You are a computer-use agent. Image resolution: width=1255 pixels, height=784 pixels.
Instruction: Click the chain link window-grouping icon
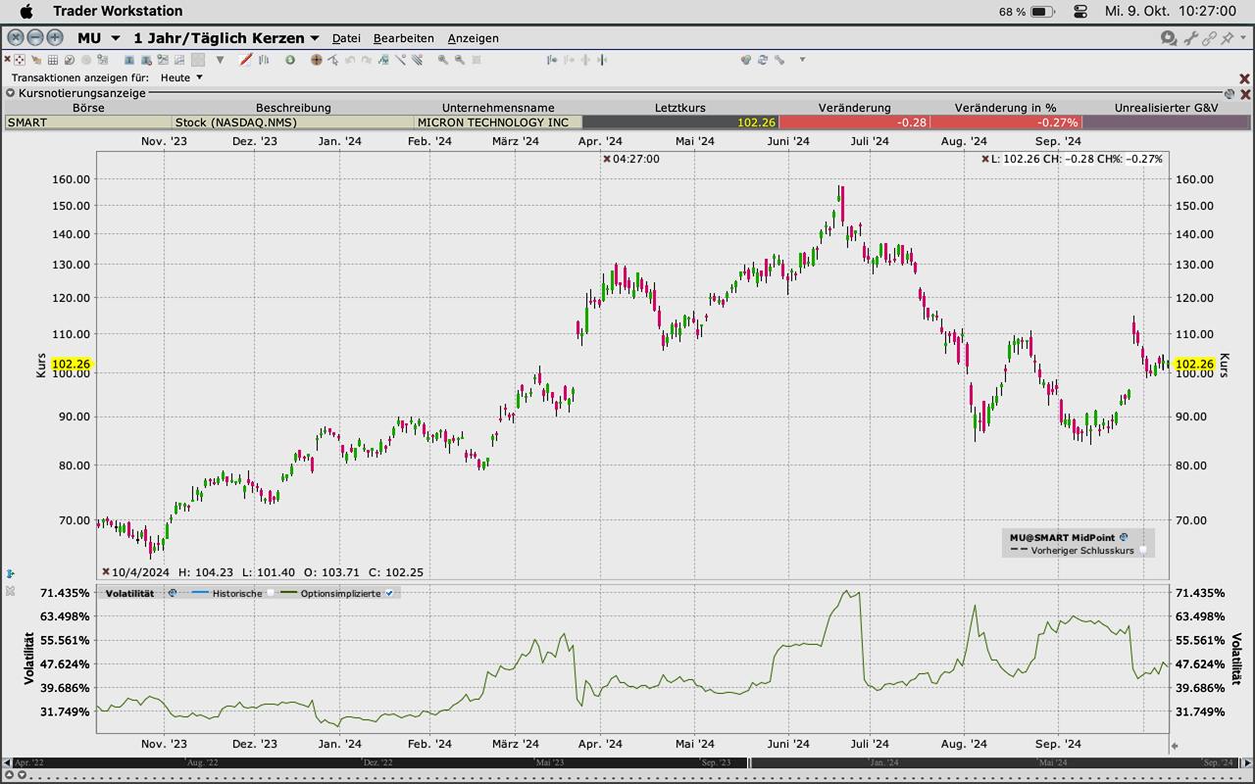(1210, 38)
